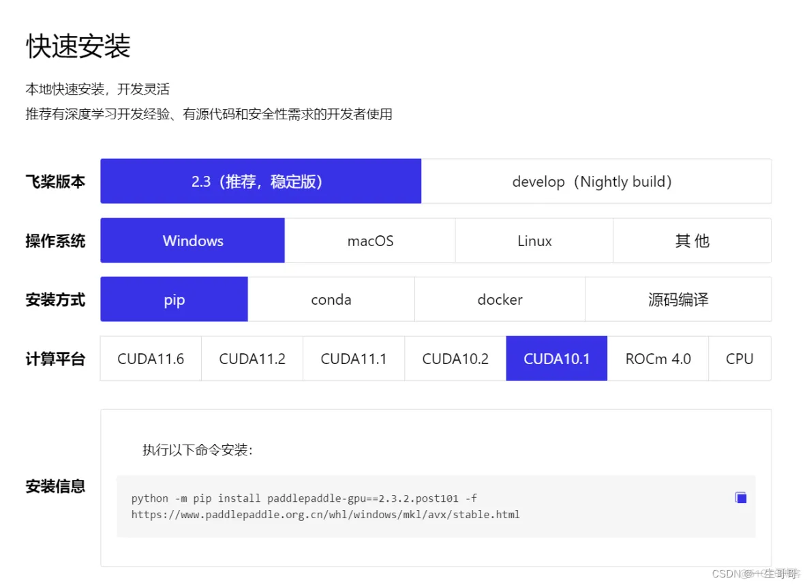807x585 pixels.
Task: Click the pip install paddlepaddle-gpu command line
Action: click(x=304, y=498)
